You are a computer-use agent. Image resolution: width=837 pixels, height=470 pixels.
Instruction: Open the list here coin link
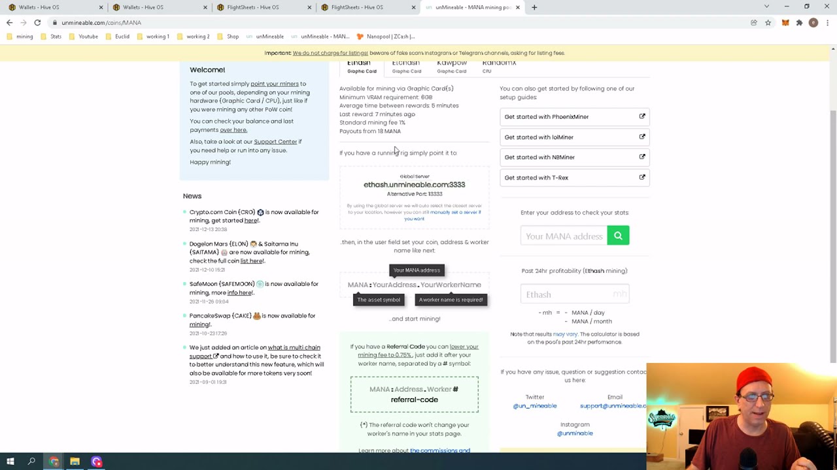(252, 261)
